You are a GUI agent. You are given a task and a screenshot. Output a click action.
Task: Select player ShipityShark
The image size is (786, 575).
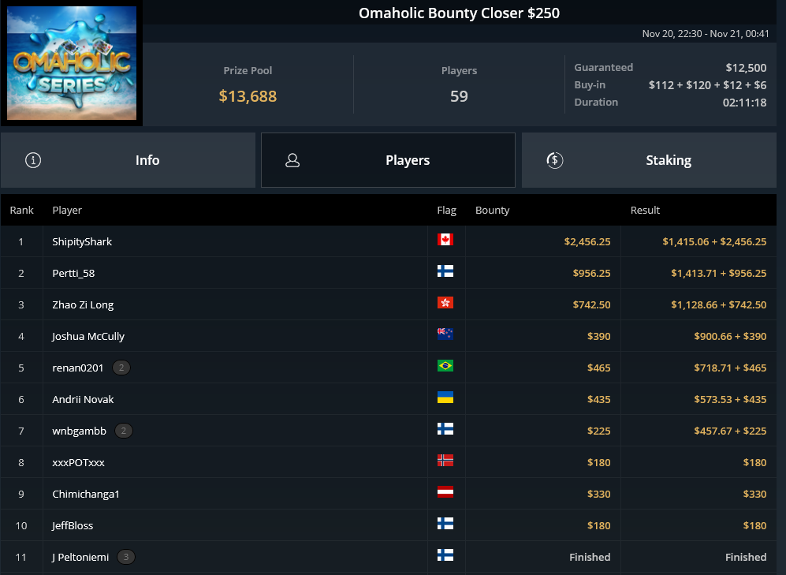tap(82, 241)
